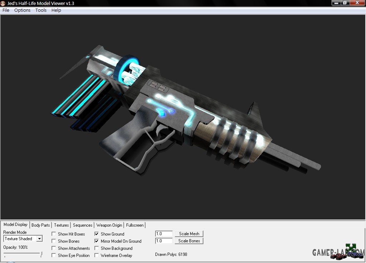366x263 pixels.
Task: Click the Drawn Polys: 6198 text
Action: (171, 254)
